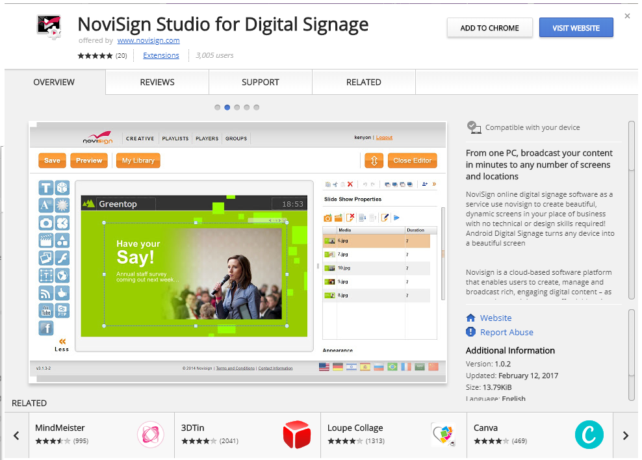
Task: Open the GROUPS menu in NoviSign
Action: point(237,139)
